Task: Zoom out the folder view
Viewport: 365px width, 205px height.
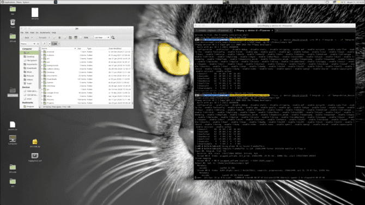Action: [81, 38]
